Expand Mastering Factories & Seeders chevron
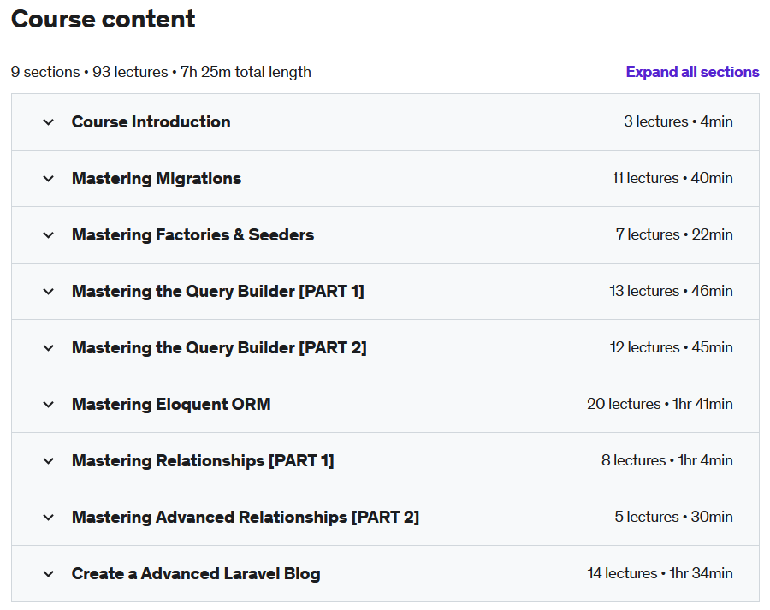 [x=48, y=234]
